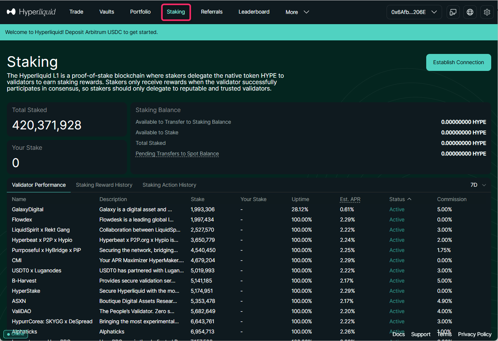Switch to Staking Action History tab
The image size is (498, 341).
[169, 185]
